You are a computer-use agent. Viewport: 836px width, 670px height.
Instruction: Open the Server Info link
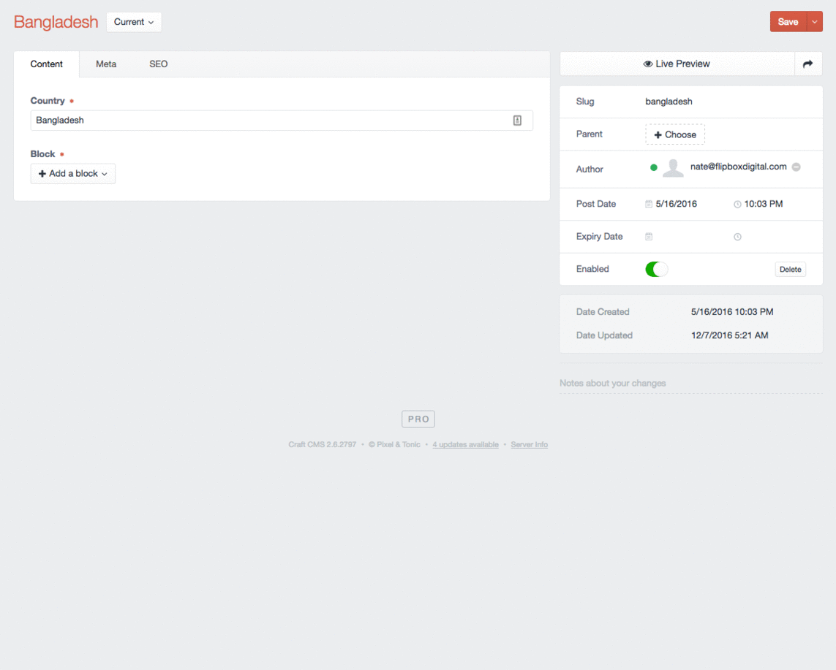click(x=529, y=444)
